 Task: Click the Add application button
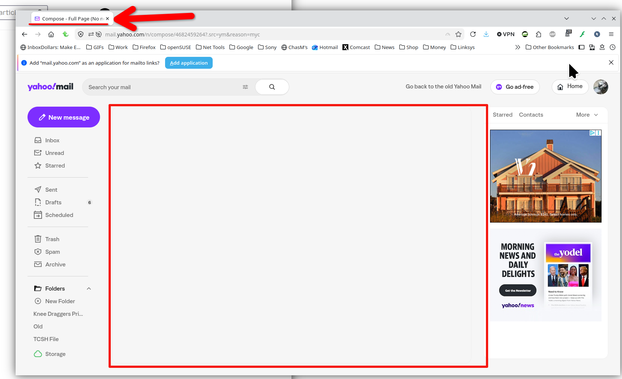tap(189, 63)
